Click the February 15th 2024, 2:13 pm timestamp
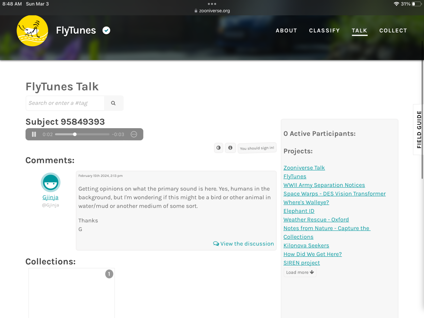Screen dimensions: 424x318 (x=100, y=176)
